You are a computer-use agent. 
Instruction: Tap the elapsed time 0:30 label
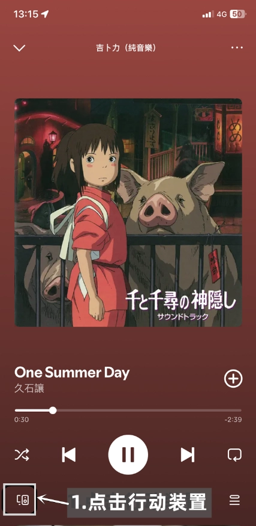click(x=22, y=420)
